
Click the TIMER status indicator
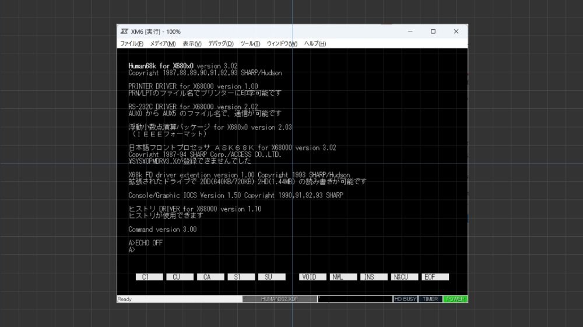[x=430, y=299]
